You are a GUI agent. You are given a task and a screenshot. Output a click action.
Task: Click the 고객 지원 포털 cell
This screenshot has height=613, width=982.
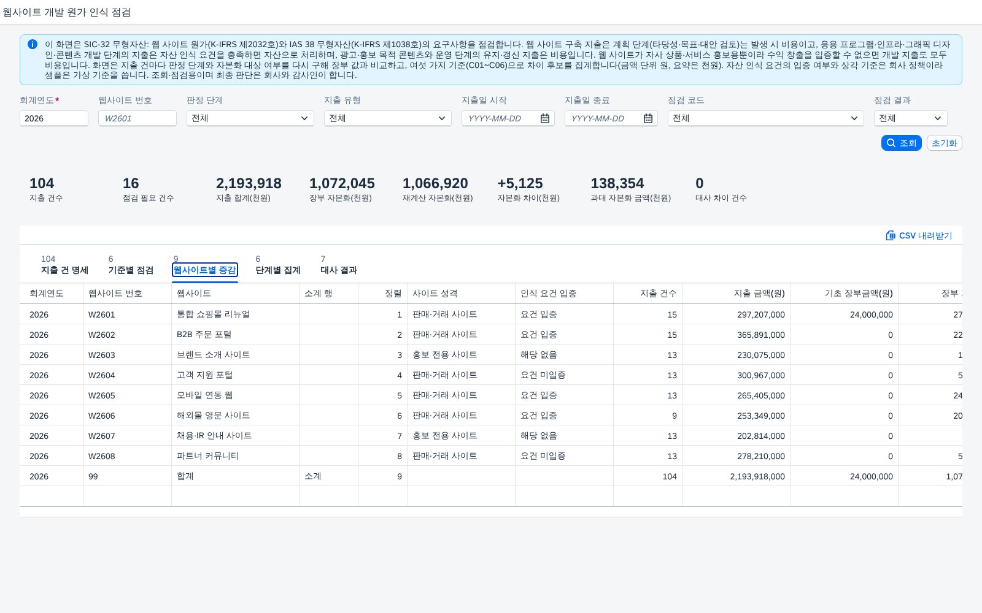coord(235,375)
